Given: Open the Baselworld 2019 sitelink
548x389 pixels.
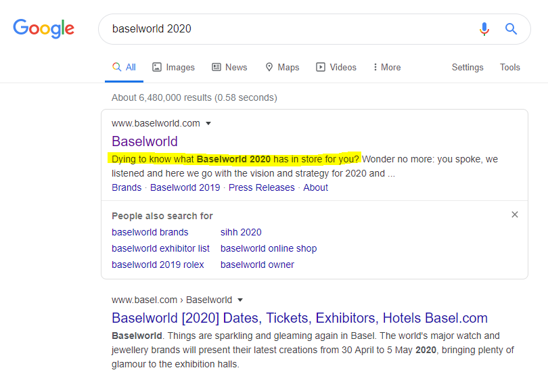Looking at the screenshot, I should point(185,187).
